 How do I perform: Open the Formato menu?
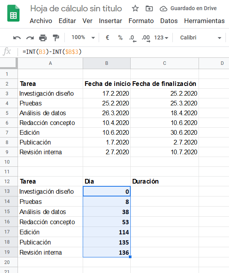141,21
